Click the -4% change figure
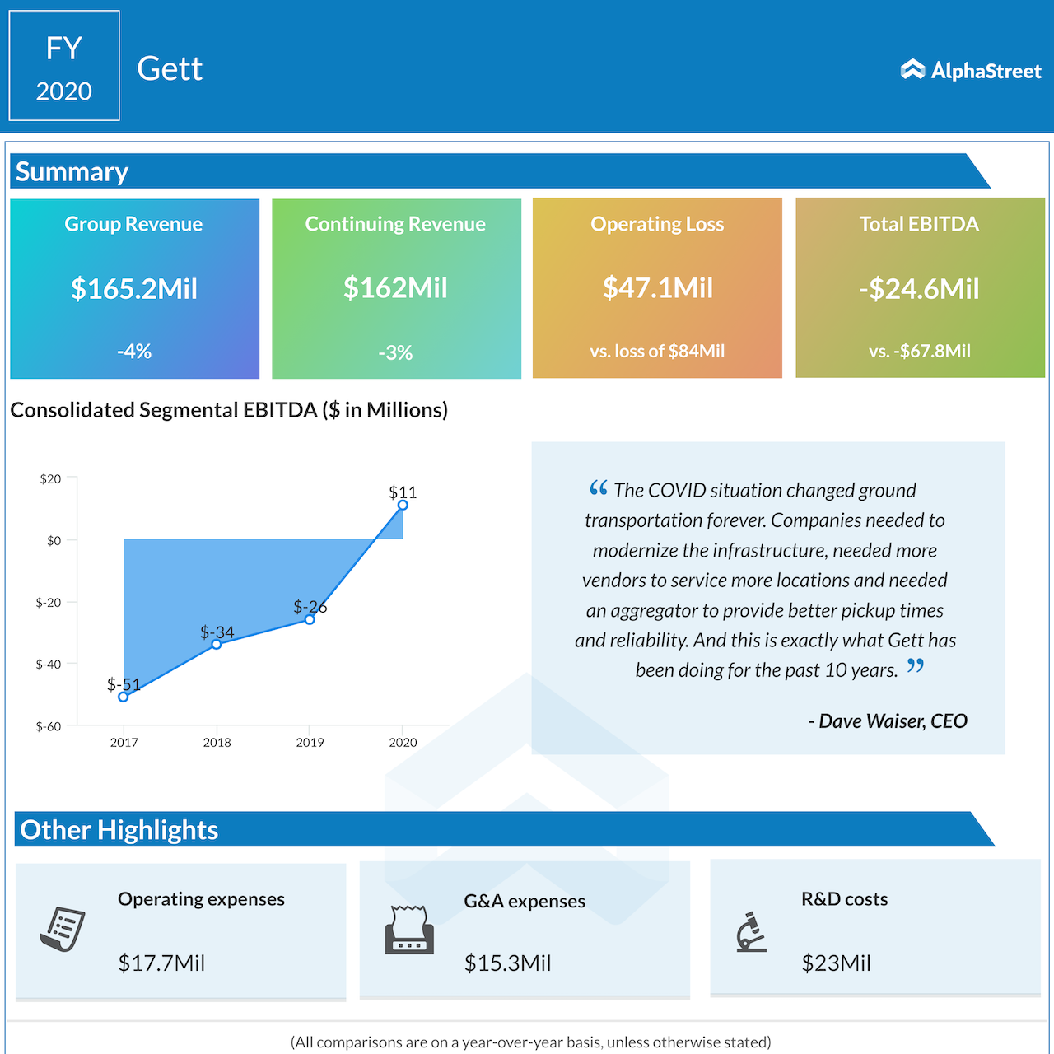Viewport: 1054px width, 1054px height. click(134, 352)
